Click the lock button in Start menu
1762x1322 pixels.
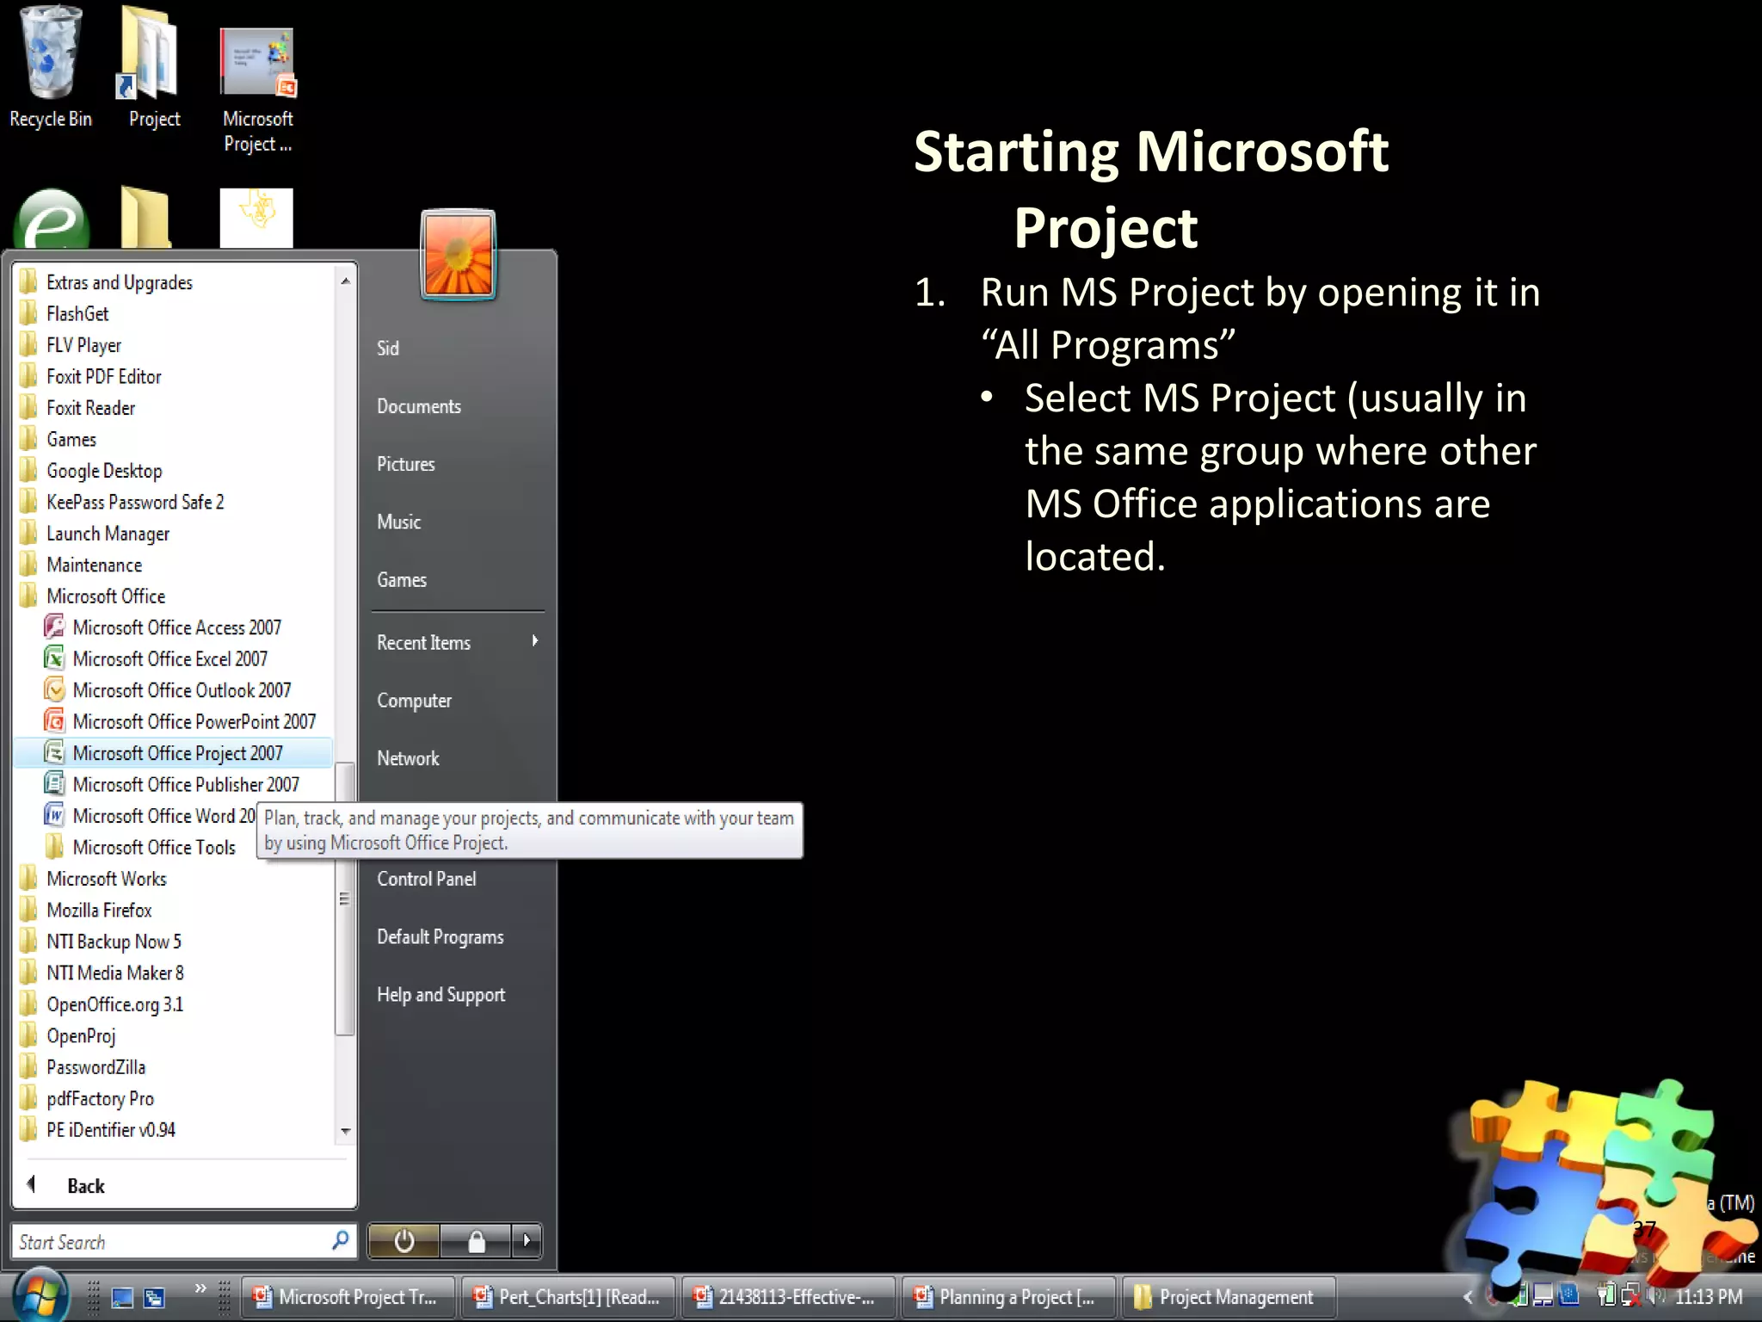coord(476,1241)
